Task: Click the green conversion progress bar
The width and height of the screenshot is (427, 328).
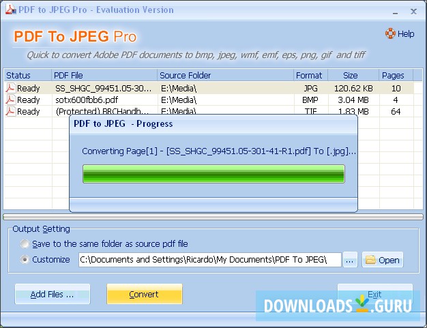Action: (213, 174)
